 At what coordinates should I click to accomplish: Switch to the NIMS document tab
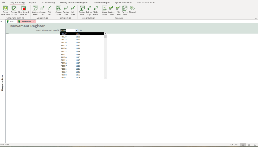click(x=11, y=21)
